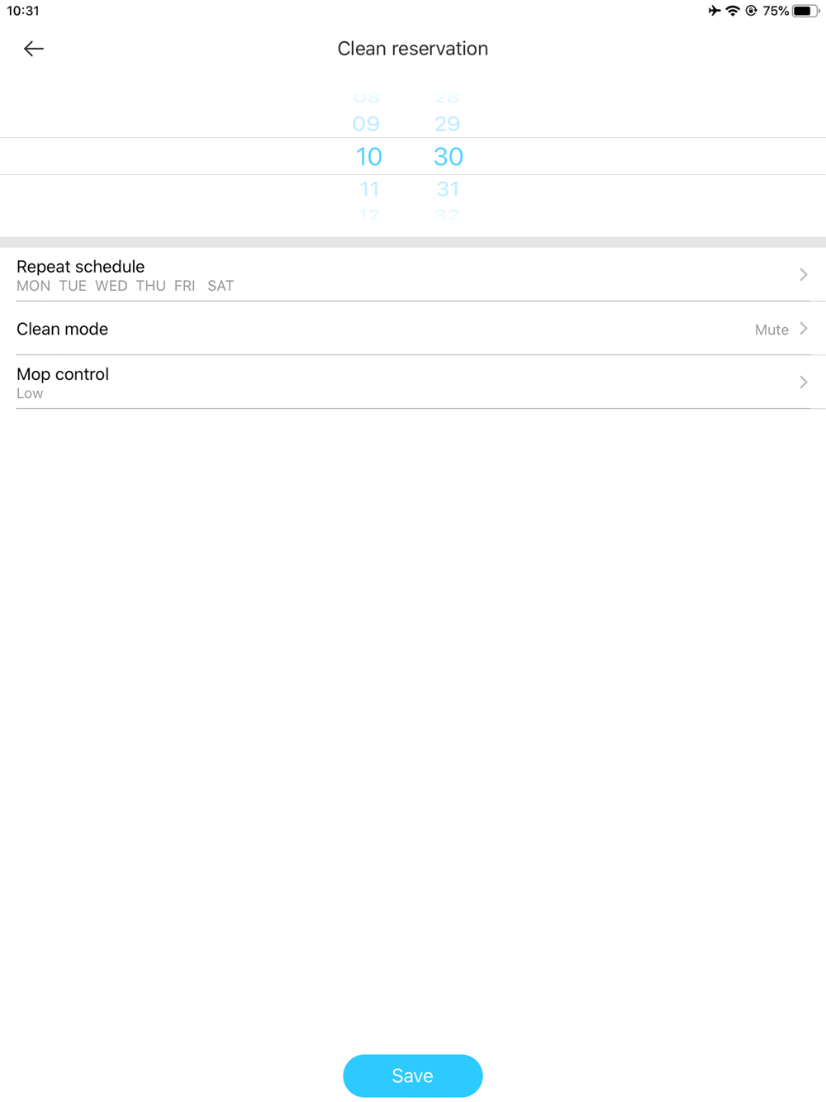The image size is (826, 1102).
Task: Save the clean reservation
Action: [412, 1076]
